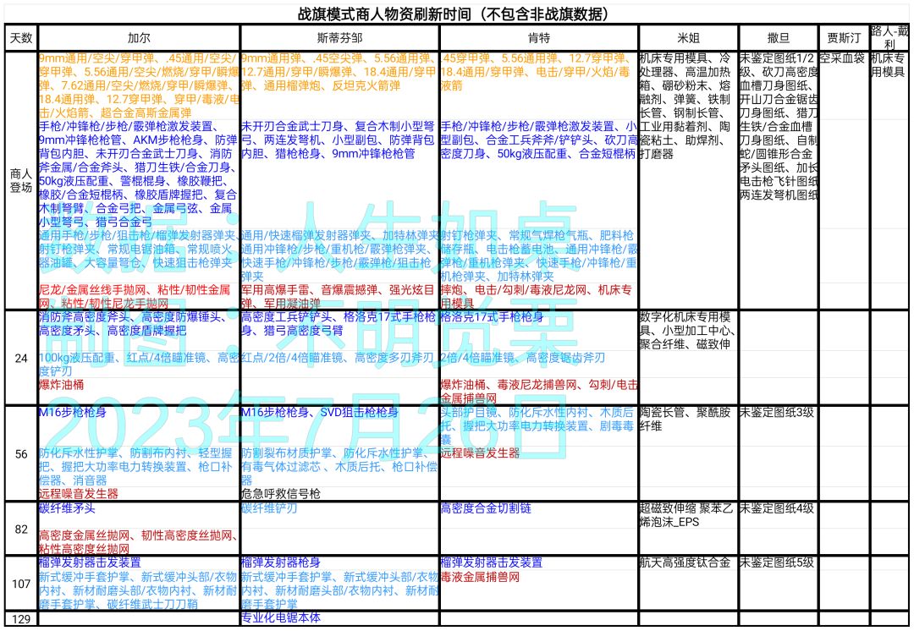Click M16步枪枪身 in 加尔 column

coord(73,412)
